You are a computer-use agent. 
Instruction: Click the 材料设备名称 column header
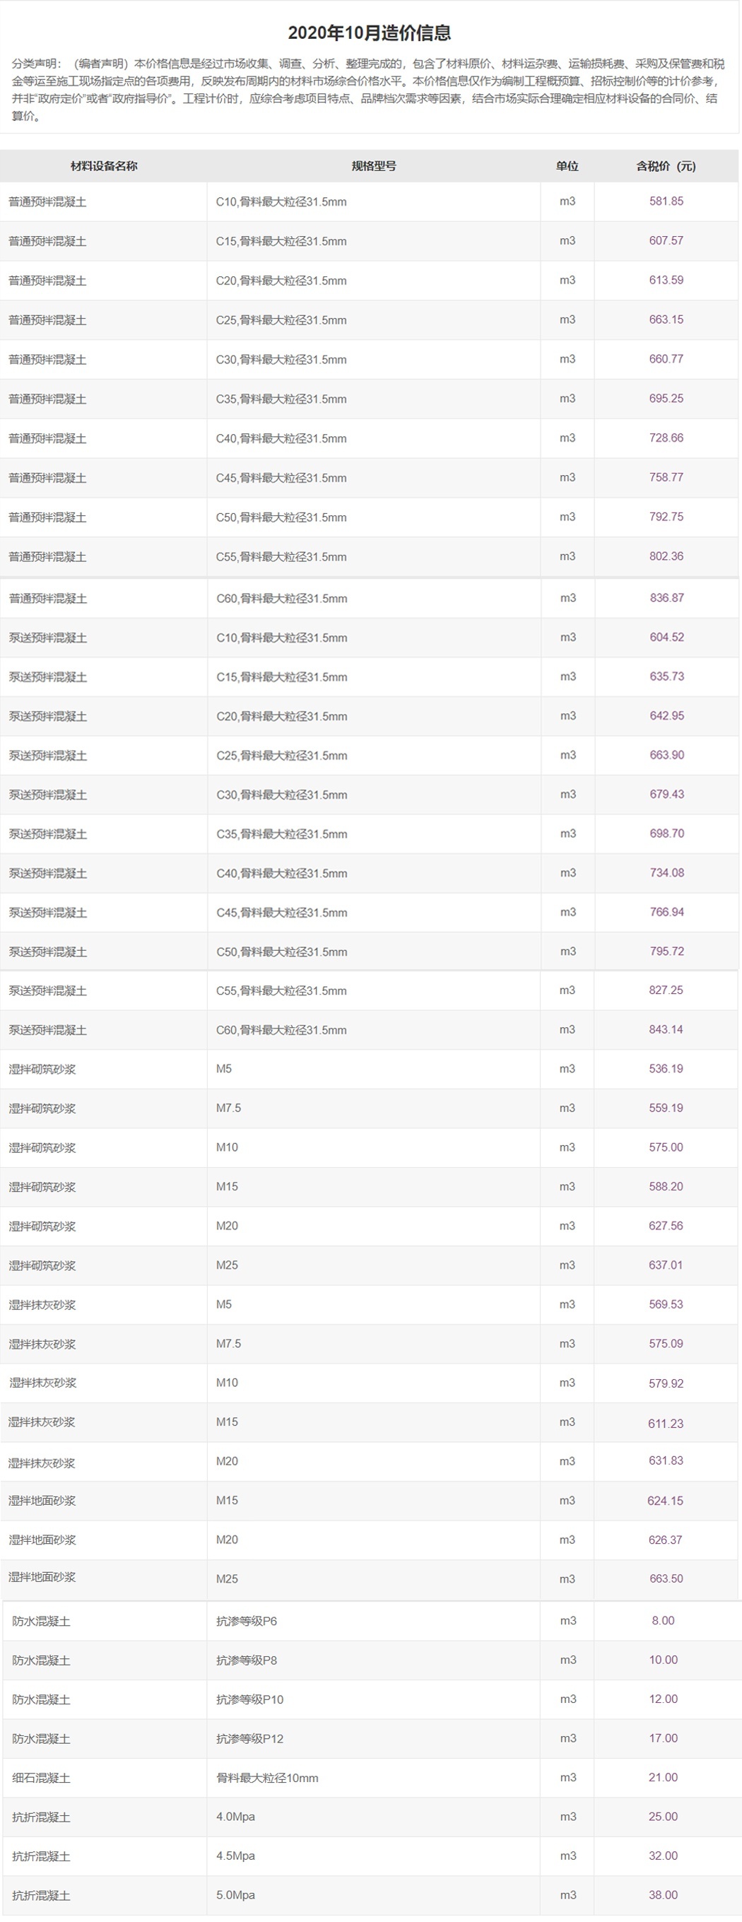coord(104,166)
